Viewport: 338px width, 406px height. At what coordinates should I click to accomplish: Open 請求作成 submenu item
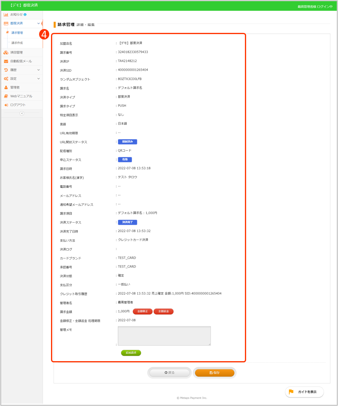17,43
